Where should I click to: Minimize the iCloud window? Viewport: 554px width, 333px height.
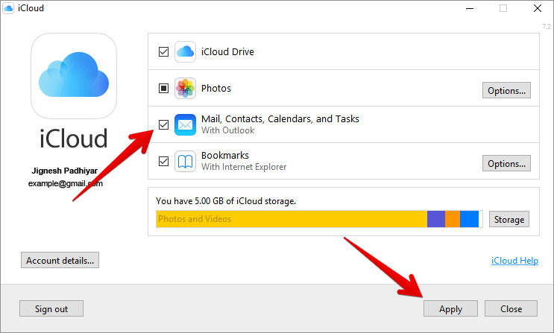(x=470, y=8)
